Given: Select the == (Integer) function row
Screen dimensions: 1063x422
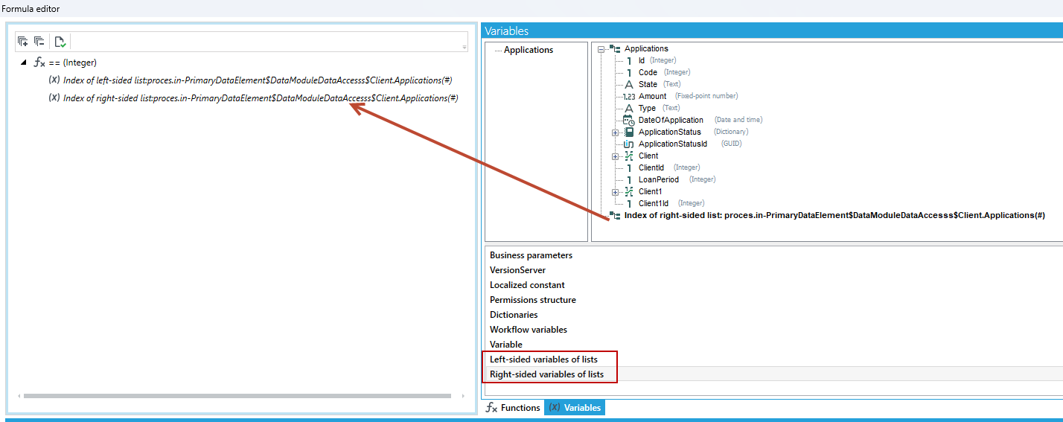Looking at the screenshot, I should click(x=72, y=63).
